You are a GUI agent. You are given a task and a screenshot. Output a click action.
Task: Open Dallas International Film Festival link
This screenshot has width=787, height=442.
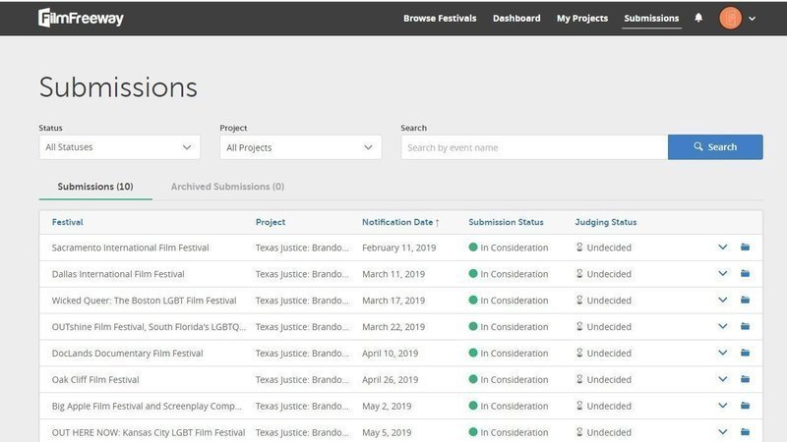(x=118, y=274)
